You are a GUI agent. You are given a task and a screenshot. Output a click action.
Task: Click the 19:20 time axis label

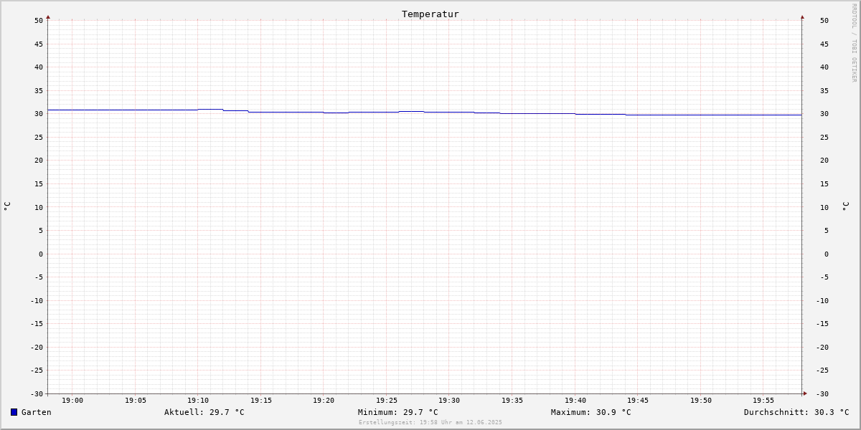(324, 400)
